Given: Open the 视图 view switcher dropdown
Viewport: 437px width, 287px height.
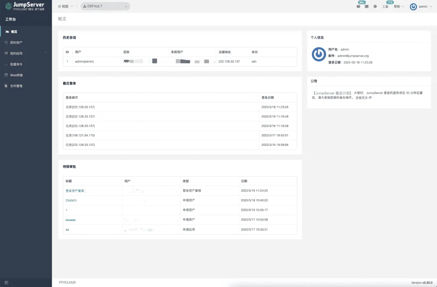Looking at the screenshot, I should click(65, 6).
